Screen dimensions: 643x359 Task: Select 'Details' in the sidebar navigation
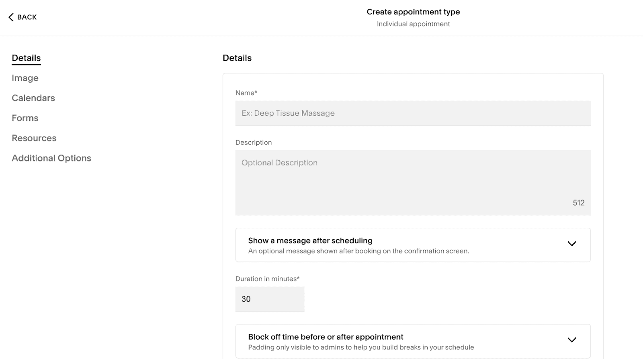pyautogui.click(x=26, y=57)
